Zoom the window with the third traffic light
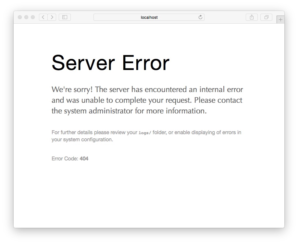 [x=33, y=17]
